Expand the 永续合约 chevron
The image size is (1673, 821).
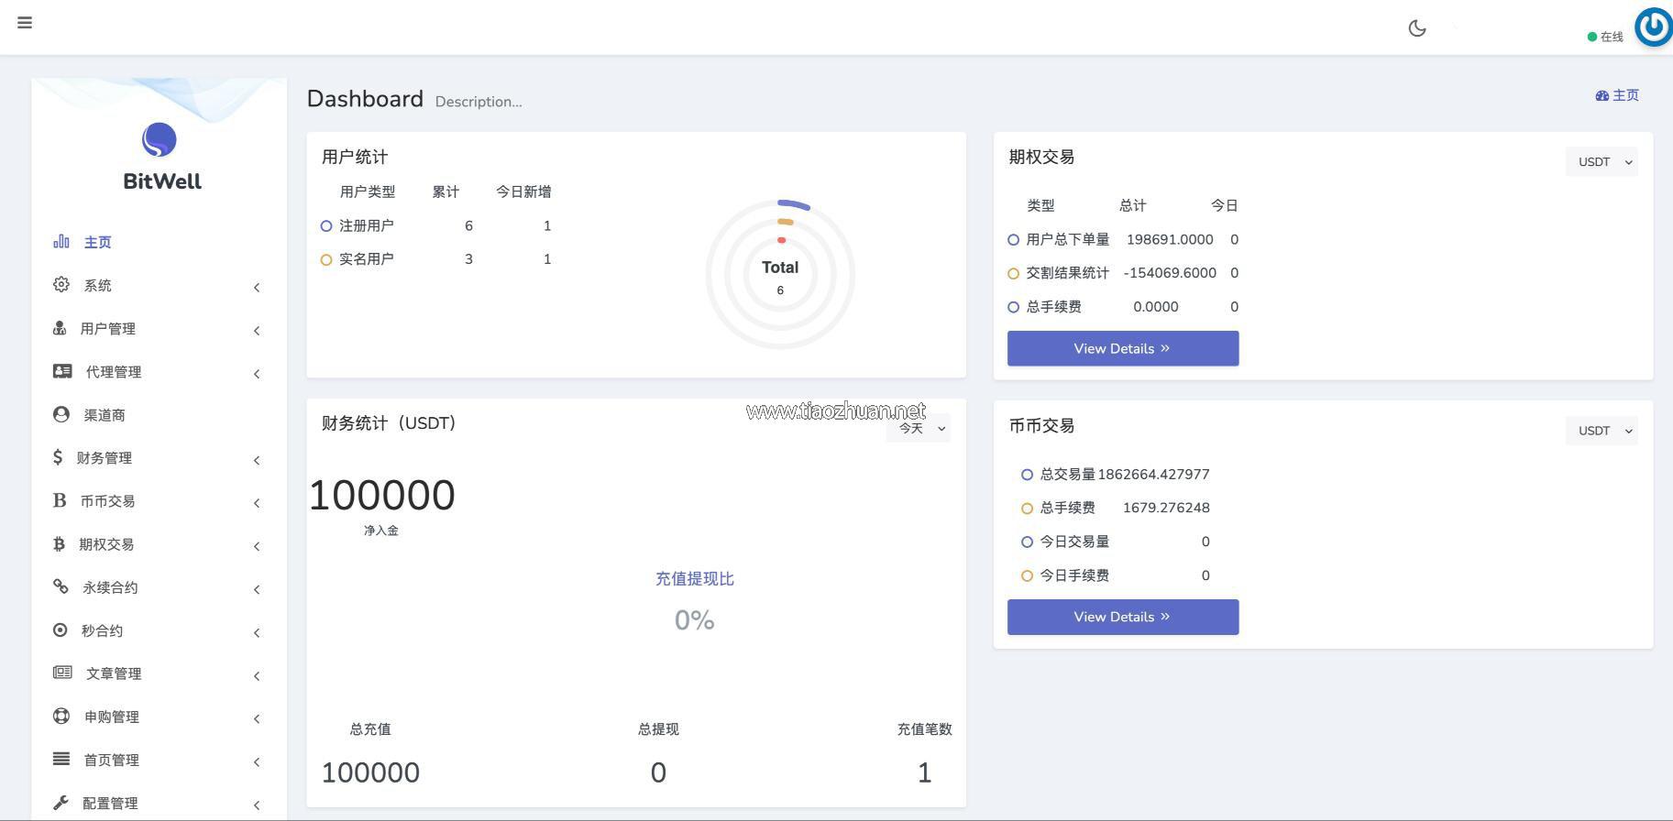tap(257, 589)
